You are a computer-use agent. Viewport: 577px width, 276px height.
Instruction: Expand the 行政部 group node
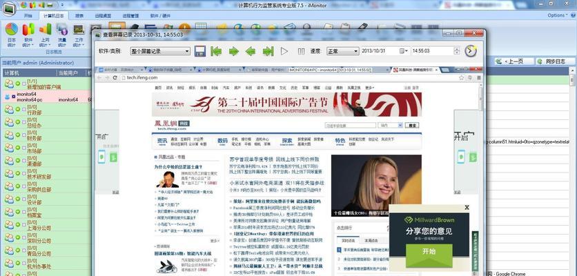24,109
